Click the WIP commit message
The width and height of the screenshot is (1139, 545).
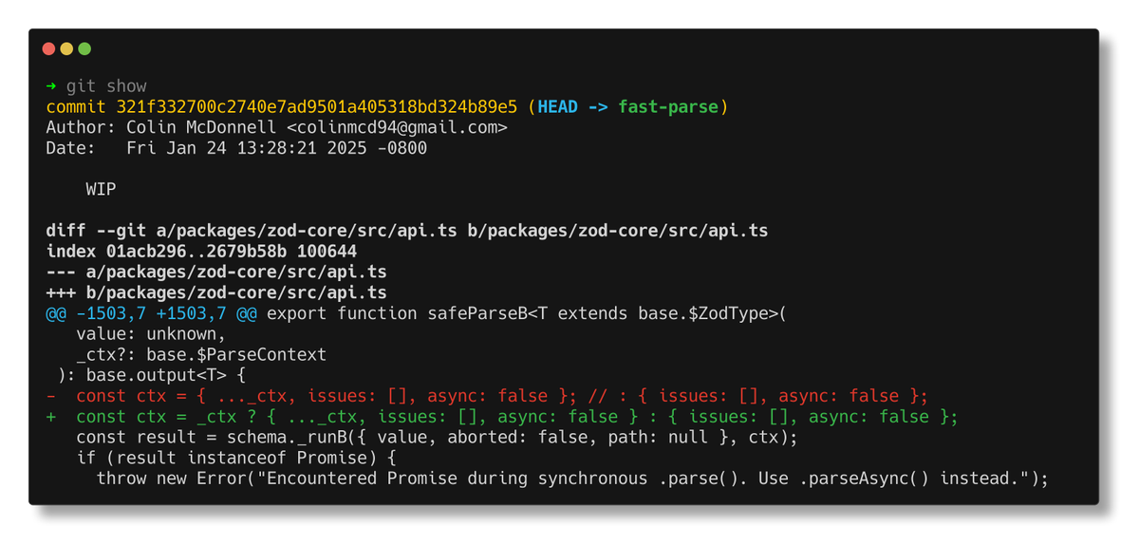click(101, 190)
